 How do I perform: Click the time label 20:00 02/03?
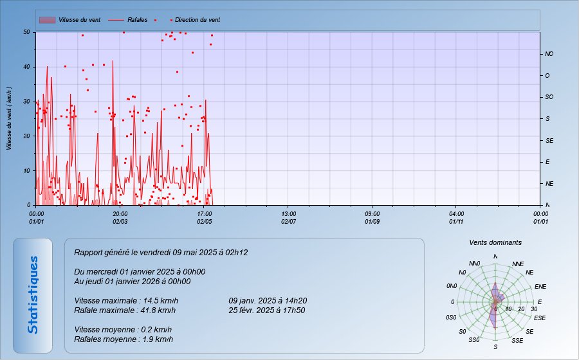pos(120,218)
